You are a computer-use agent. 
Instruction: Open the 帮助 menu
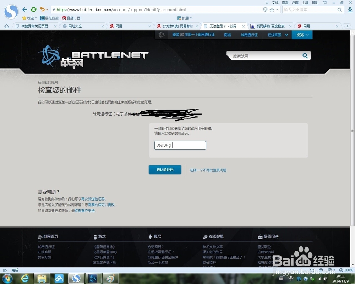coord(315,3)
